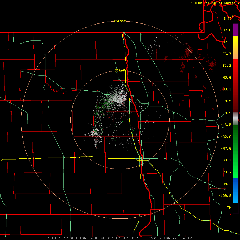Click the "SUPER-RESOLUTION BASE VELOCITY" caption text
Image resolution: width=240 pixels, height=240 pixels.
point(84,238)
